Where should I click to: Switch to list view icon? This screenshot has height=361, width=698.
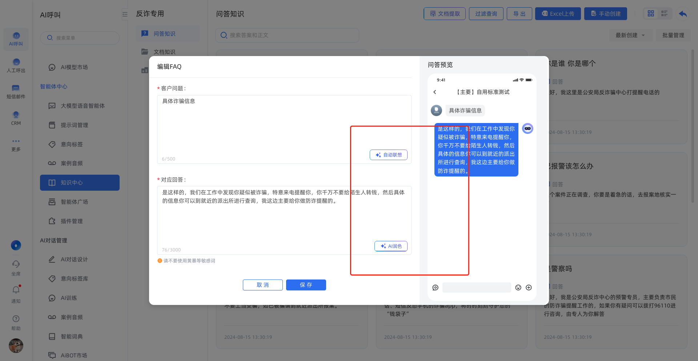point(665,13)
